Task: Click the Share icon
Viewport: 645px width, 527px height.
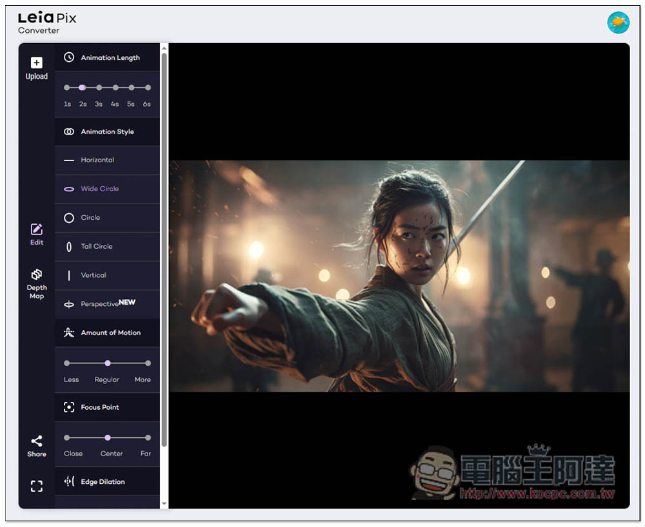Action: point(37,442)
